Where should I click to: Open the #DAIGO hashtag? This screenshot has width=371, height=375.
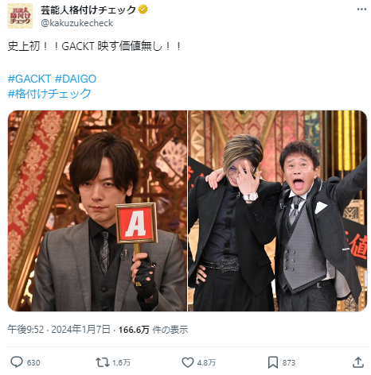point(76,79)
